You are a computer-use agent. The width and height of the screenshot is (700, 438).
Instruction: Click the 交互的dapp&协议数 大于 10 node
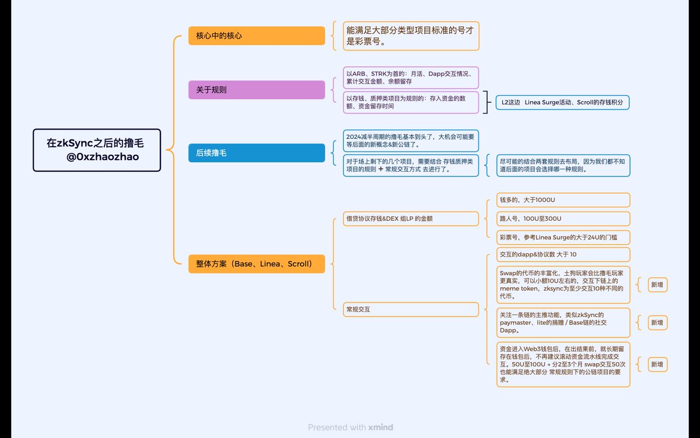[563, 255]
